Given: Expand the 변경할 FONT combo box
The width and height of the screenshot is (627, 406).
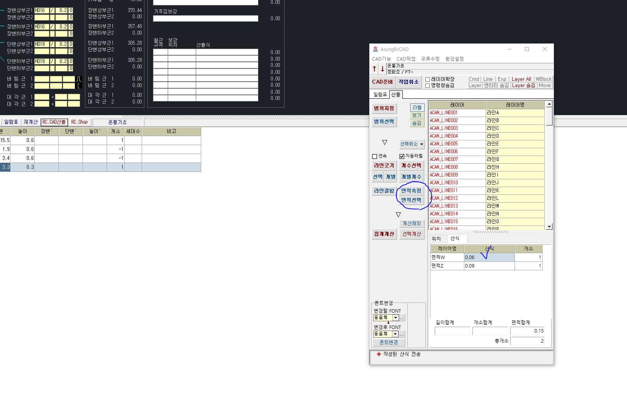Looking at the screenshot, I should click(395, 318).
